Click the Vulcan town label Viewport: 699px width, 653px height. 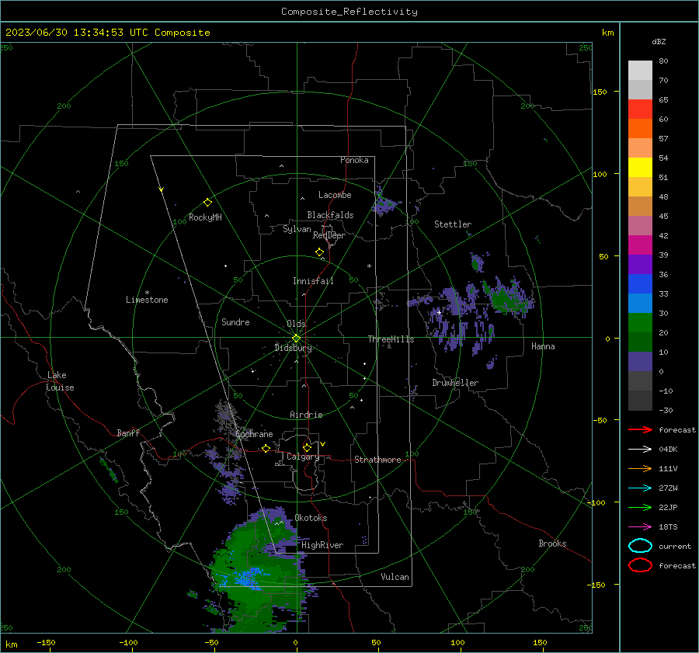395,577
